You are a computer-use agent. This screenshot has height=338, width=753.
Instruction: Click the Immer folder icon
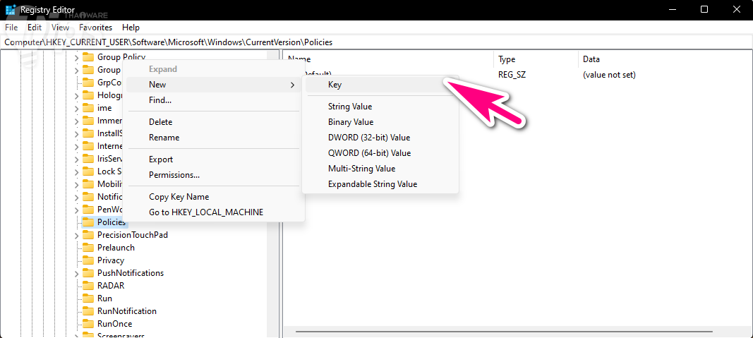pos(88,121)
